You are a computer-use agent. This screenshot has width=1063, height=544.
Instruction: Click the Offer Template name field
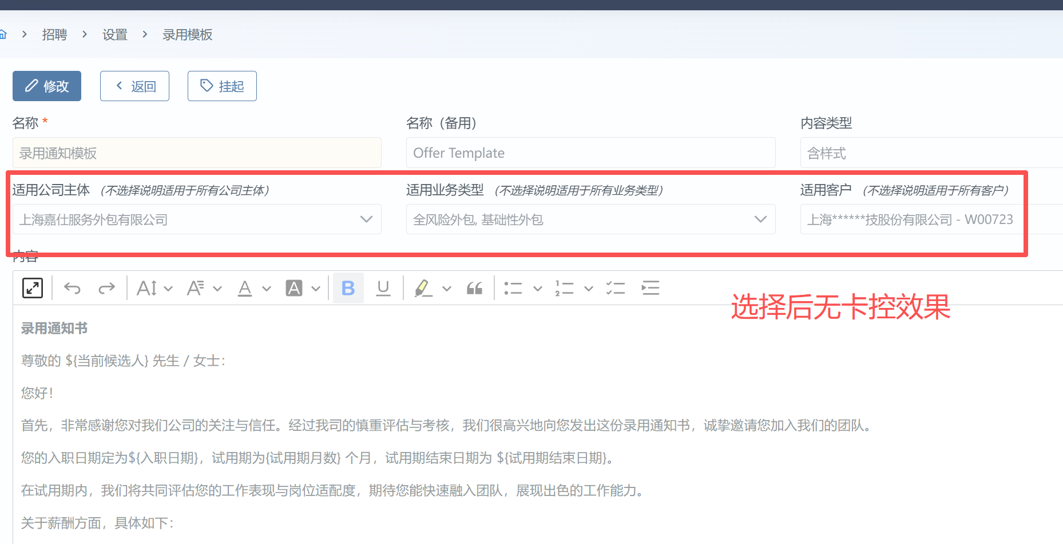coord(590,153)
